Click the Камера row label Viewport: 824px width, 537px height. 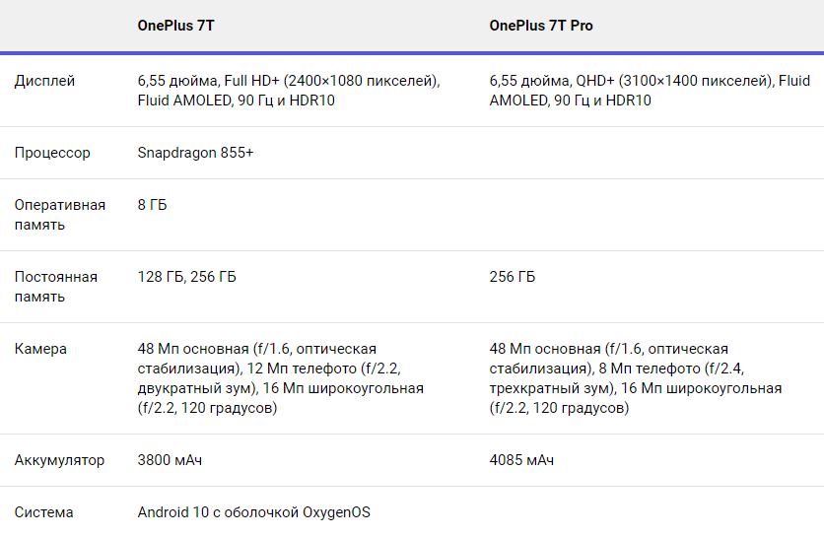(40, 349)
